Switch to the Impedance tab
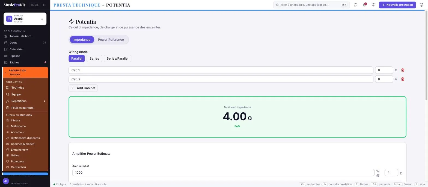The image size is (428, 187). (x=82, y=40)
